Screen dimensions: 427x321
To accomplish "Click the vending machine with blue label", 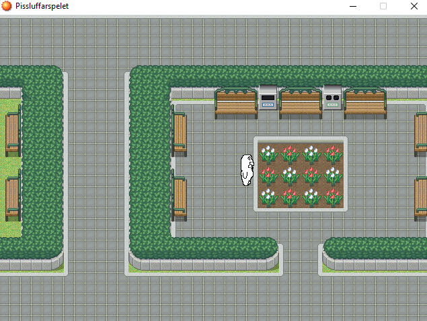I will (x=268, y=97).
